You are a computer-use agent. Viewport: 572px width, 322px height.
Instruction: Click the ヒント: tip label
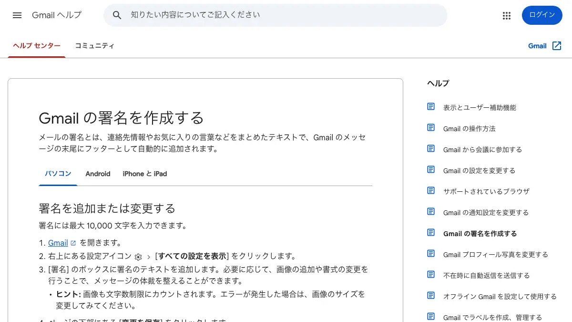[x=69, y=294]
